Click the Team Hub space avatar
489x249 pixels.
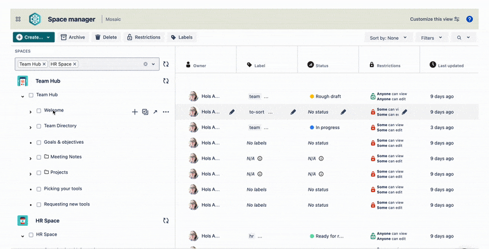23,81
